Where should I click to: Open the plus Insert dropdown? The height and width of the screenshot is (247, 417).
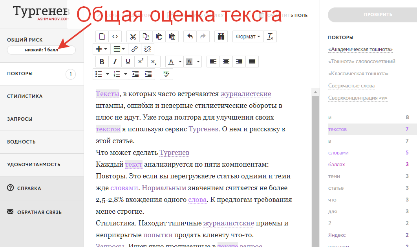pos(101,49)
